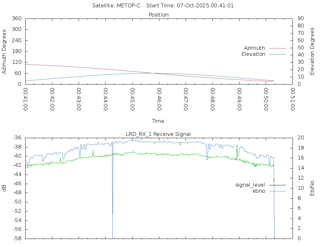
Task: Click the Azimuth Degrees axis label
Action: [4, 51]
